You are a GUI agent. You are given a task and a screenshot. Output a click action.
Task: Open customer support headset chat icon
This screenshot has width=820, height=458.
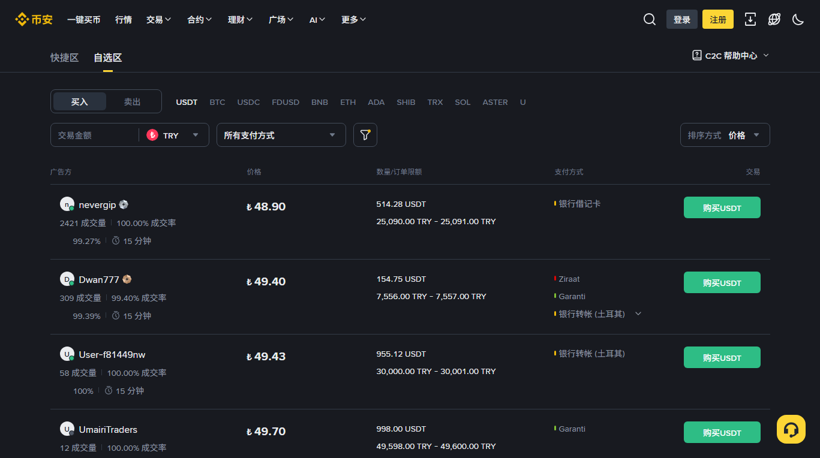pyautogui.click(x=791, y=429)
